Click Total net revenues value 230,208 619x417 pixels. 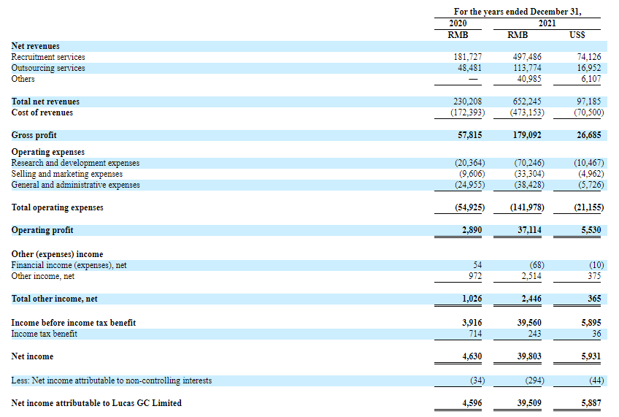pyautogui.click(x=467, y=102)
